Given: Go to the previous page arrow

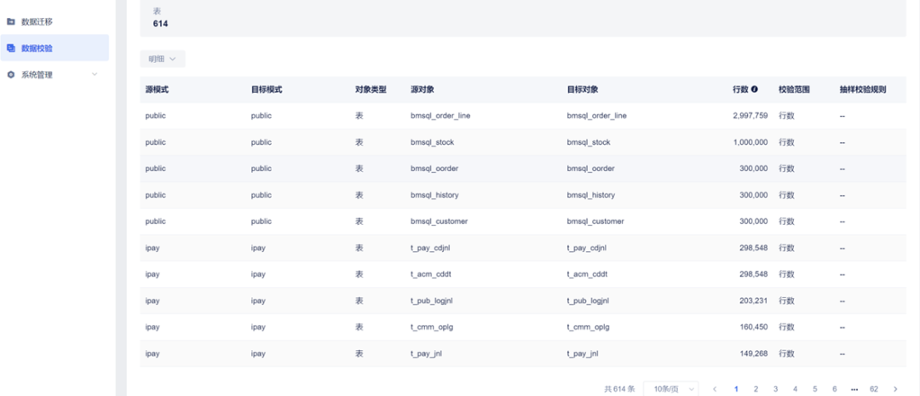Looking at the screenshot, I should pyautogui.click(x=715, y=389).
